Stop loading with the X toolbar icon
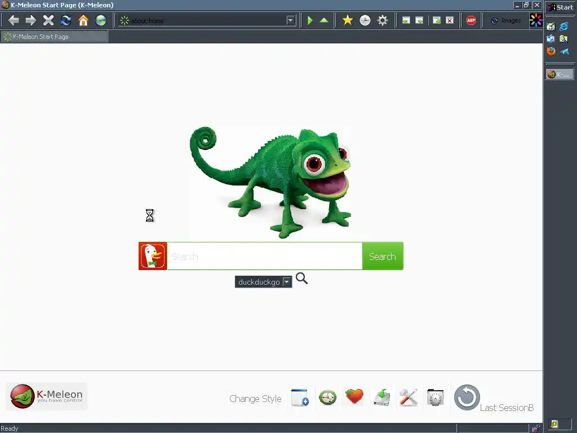The height and width of the screenshot is (433, 577). click(48, 20)
